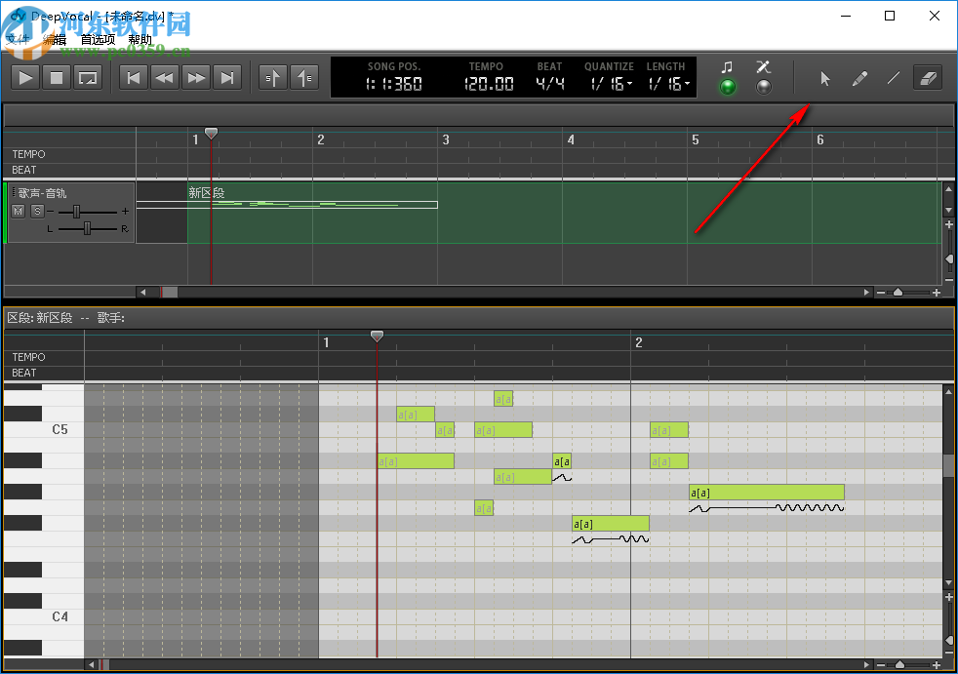Screen dimensions: 958x674
Task: Click the snap-to-end button in the transport bar
Action: tap(304, 77)
